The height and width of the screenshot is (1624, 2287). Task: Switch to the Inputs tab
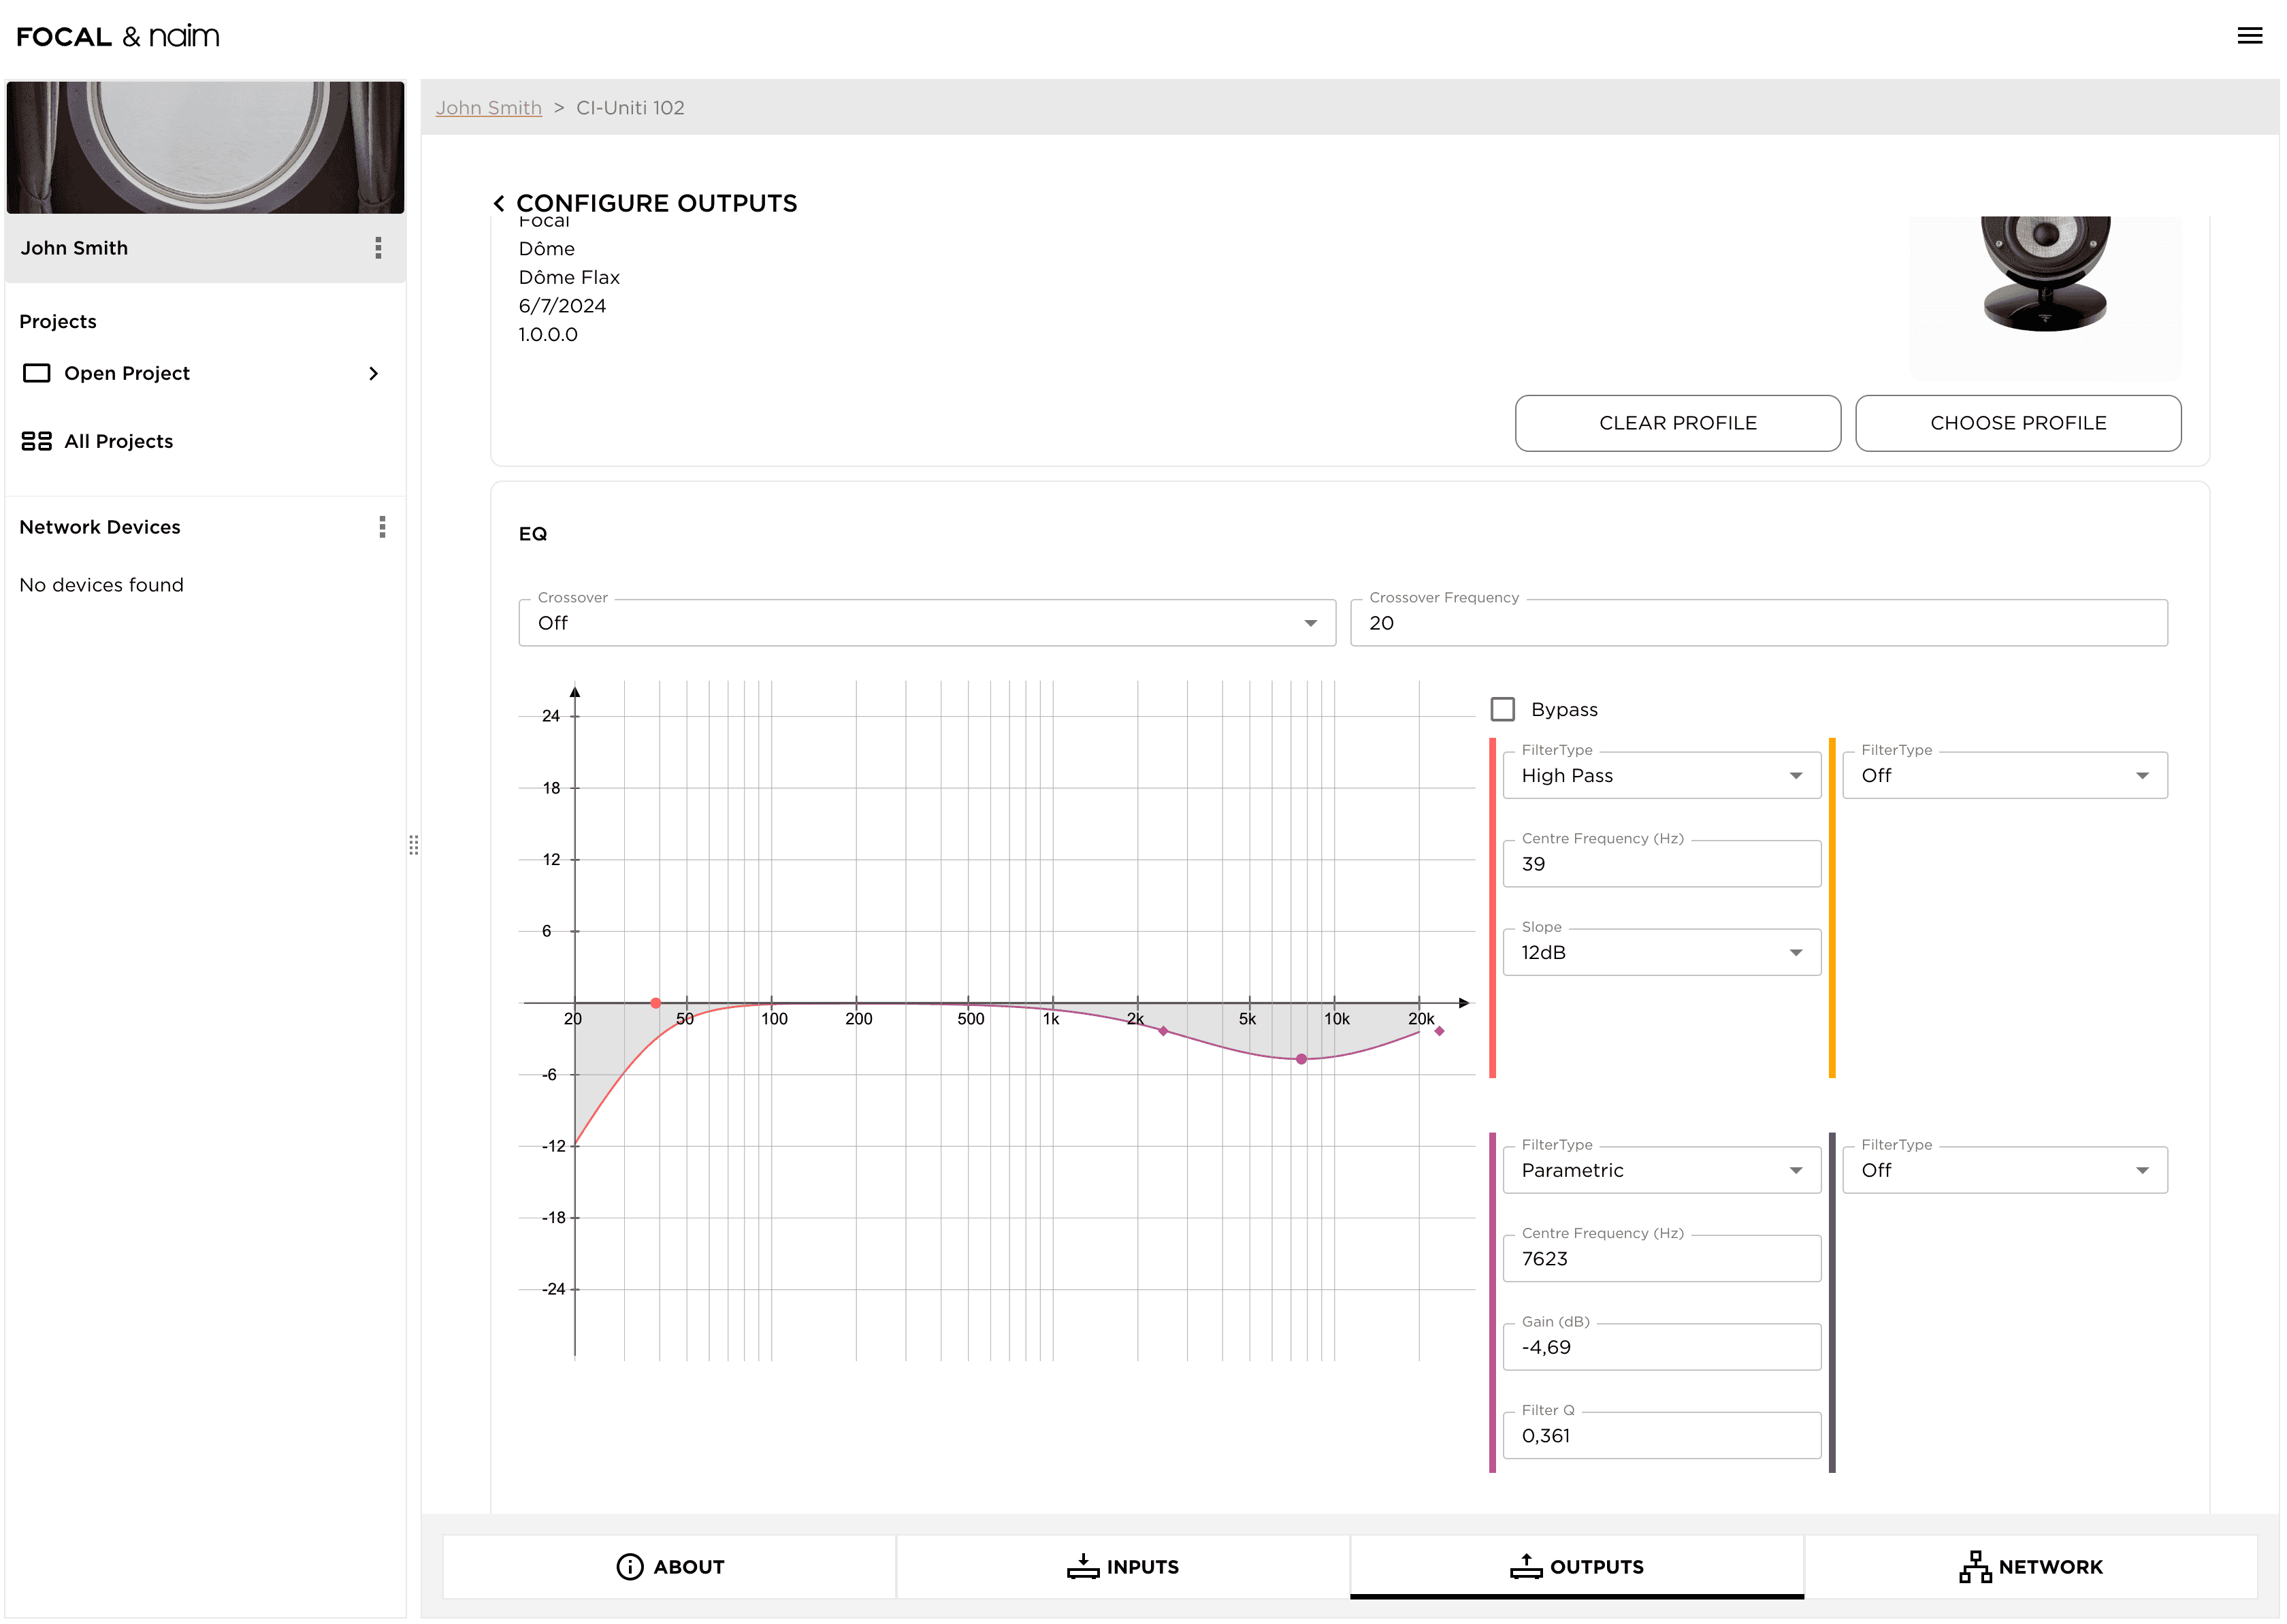1122,1567
